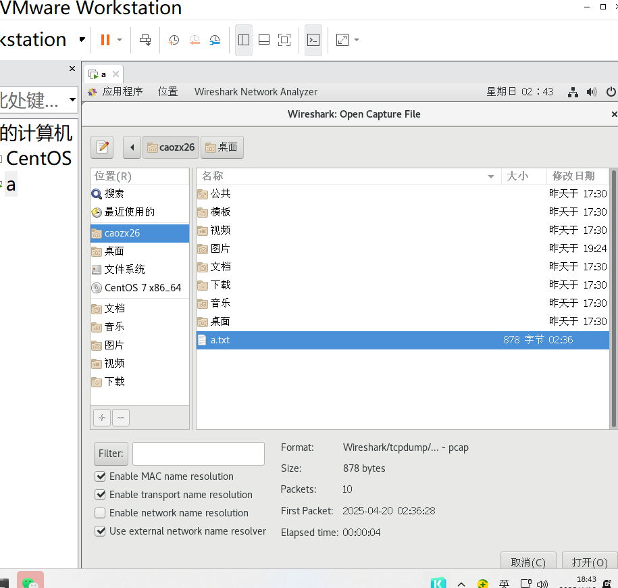Screen dimensions: 618x588
Task: Toggle the type-a-filename pencil button
Action: [102, 147]
